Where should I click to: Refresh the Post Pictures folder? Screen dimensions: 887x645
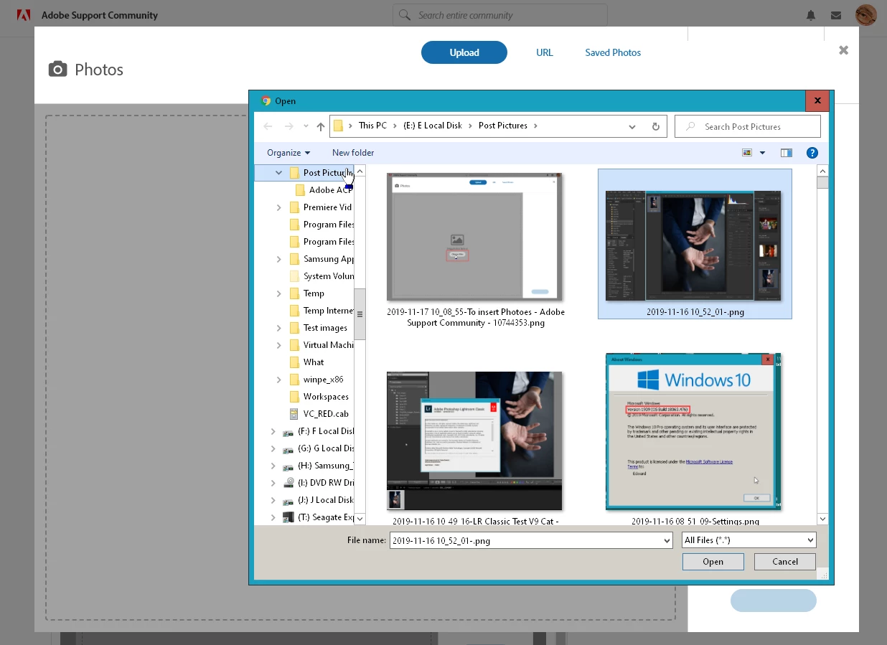[655, 126]
